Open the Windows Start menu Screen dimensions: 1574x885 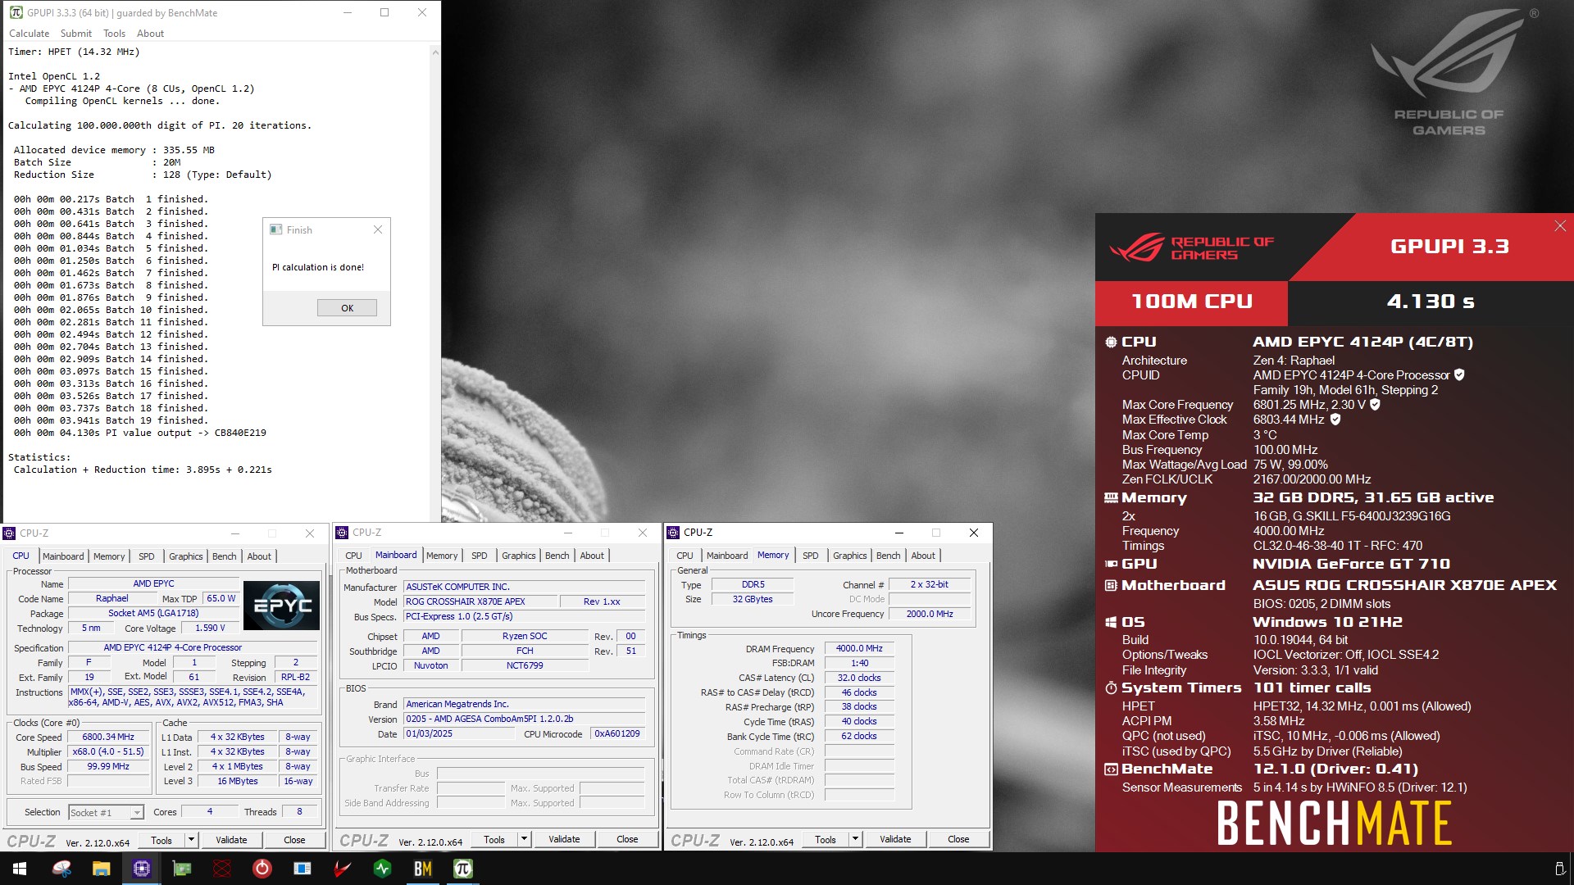pos(20,869)
